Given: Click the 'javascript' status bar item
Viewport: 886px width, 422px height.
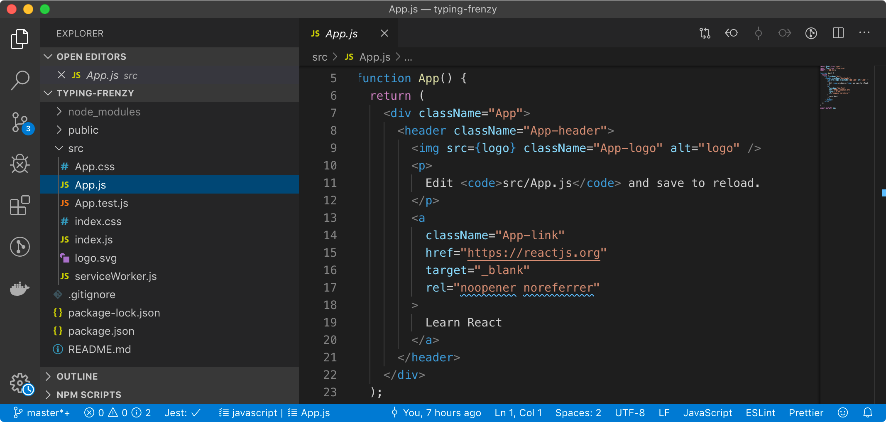Looking at the screenshot, I should point(248,412).
